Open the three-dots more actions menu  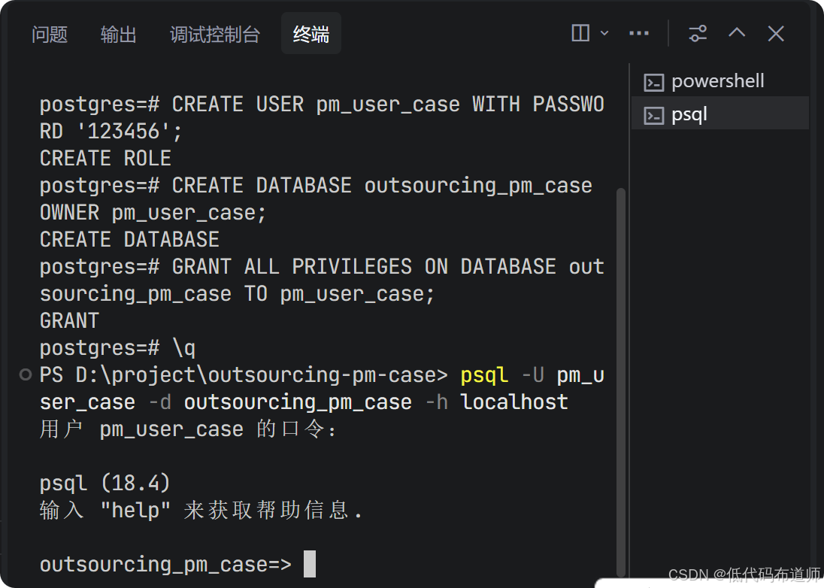pyautogui.click(x=639, y=33)
